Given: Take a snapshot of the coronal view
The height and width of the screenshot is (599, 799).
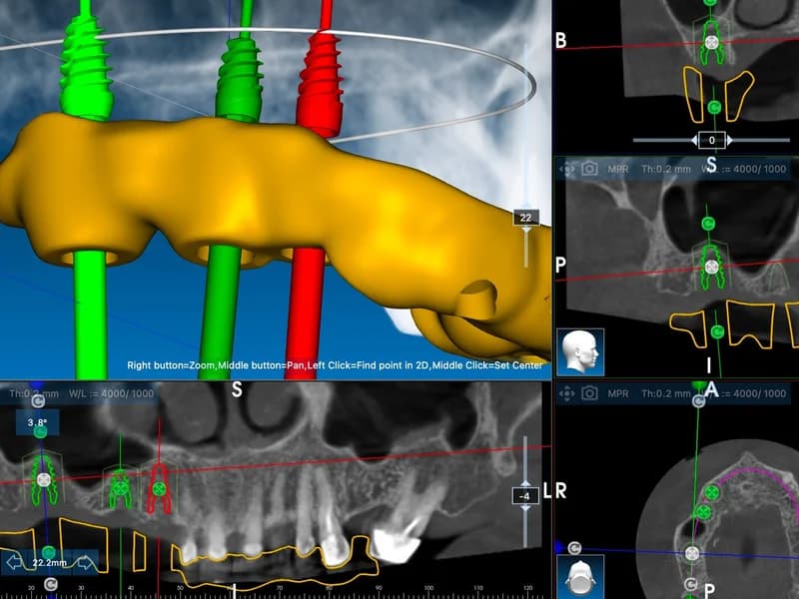Looking at the screenshot, I should pos(589,170).
